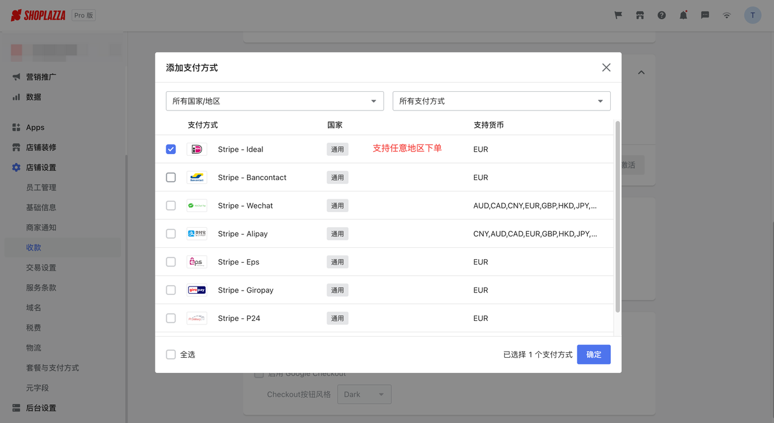Open 交易设置 in sidebar
The height and width of the screenshot is (423, 774).
(x=41, y=268)
